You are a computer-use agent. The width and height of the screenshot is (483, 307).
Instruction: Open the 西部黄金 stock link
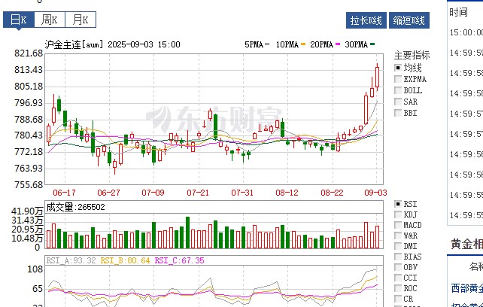coord(466,288)
